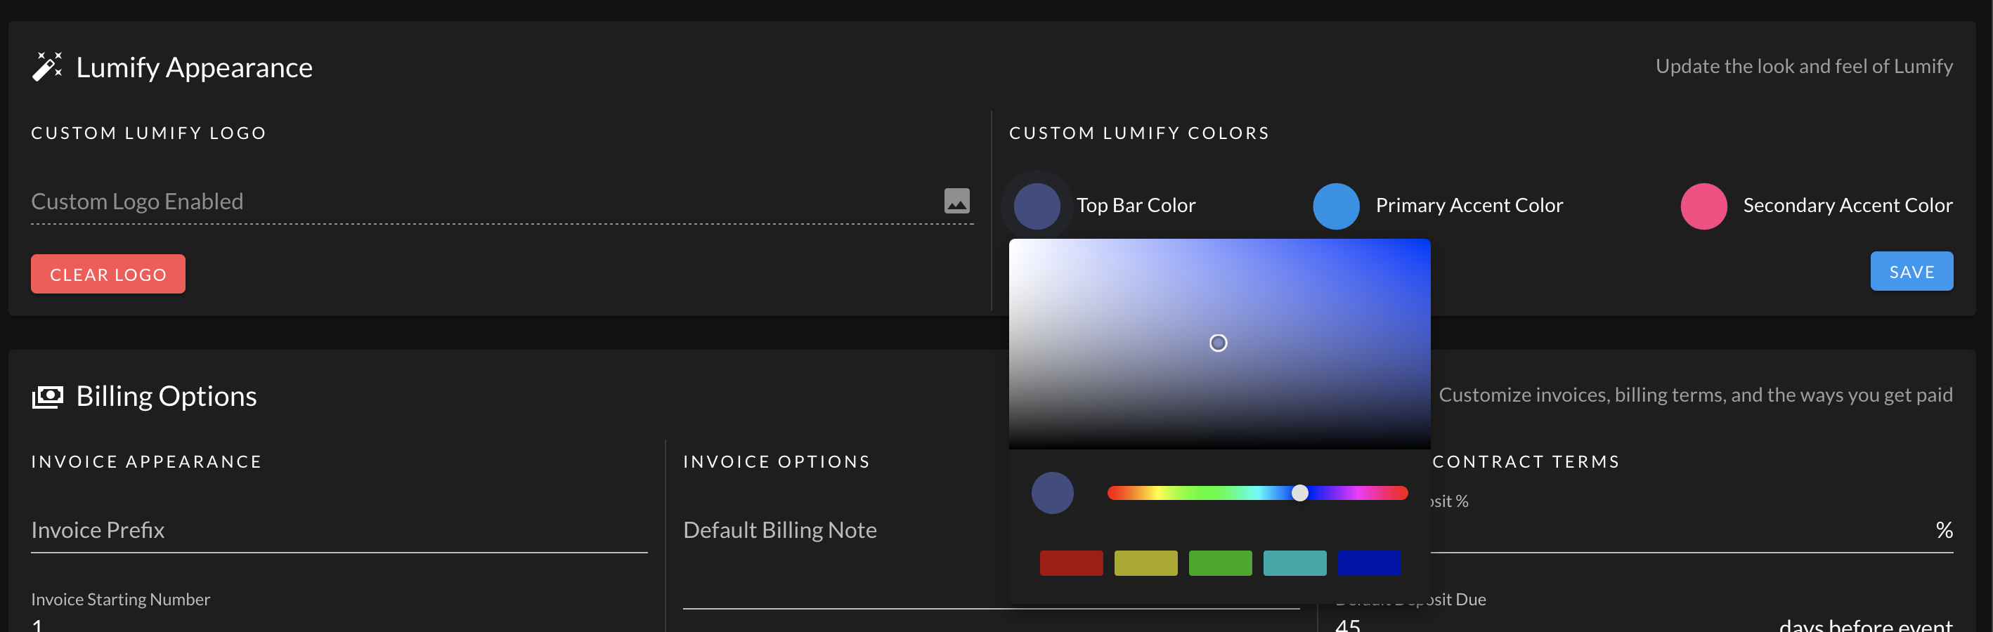Click the current color preview circle in picker
This screenshot has height=632, width=1993.
tap(1052, 493)
